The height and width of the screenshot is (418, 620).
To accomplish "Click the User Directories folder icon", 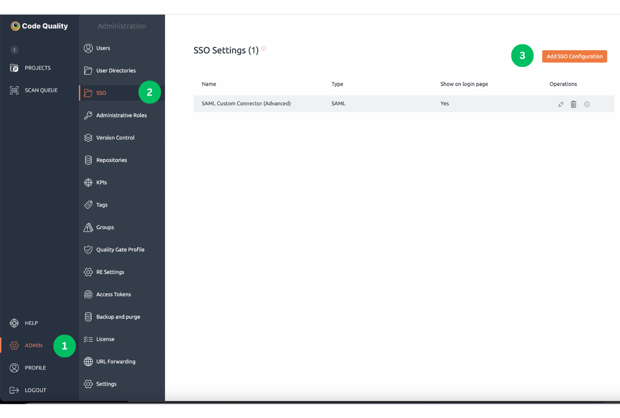I will click(x=88, y=71).
